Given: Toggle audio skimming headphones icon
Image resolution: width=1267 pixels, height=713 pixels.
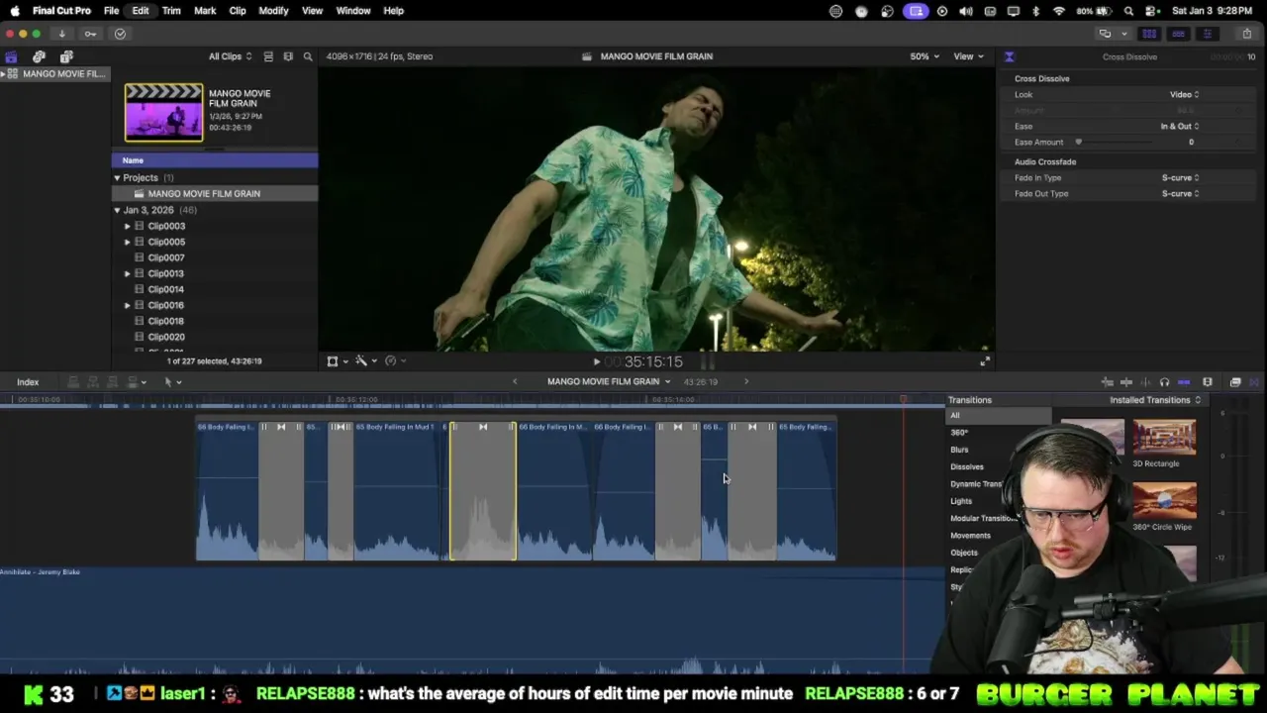Looking at the screenshot, I should (1164, 381).
